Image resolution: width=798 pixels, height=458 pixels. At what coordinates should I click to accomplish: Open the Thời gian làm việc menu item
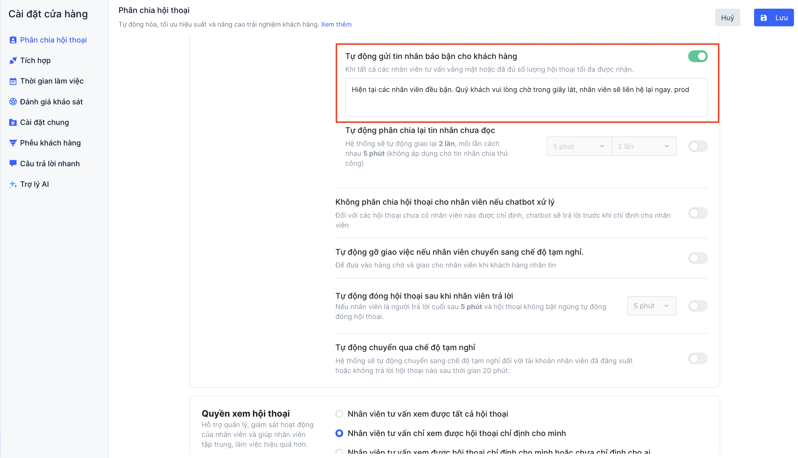pyautogui.click(x=51, y=81)
